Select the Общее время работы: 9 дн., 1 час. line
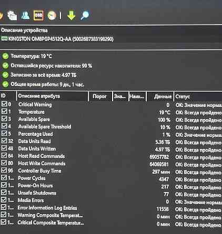Image resolution: width=222 pixels, height=234 pixels. coord(47,84)
